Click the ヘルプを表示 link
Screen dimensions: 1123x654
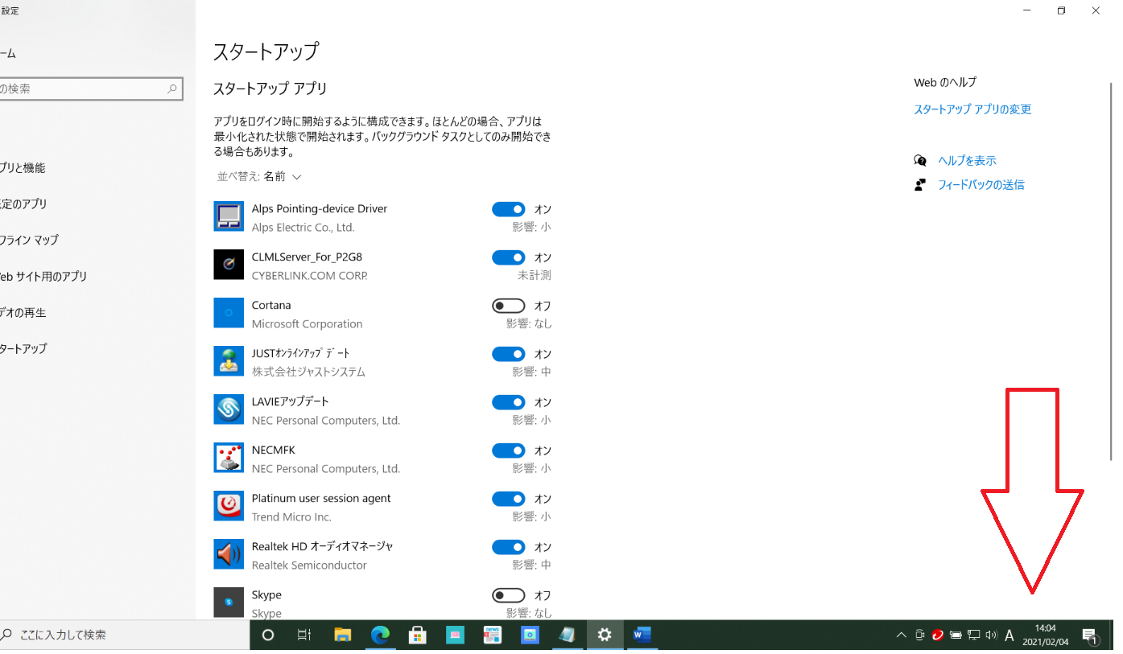967,161
